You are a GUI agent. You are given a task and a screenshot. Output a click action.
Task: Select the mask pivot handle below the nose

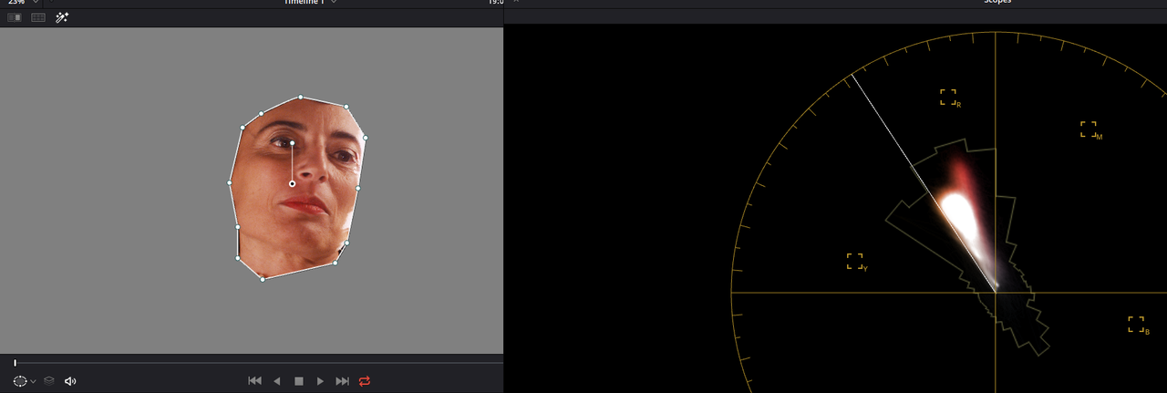coord(292,183)
